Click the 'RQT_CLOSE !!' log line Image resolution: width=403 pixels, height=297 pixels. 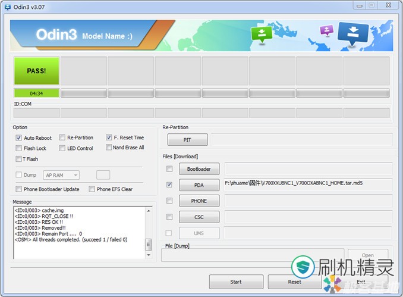click(x=44, y=216)
